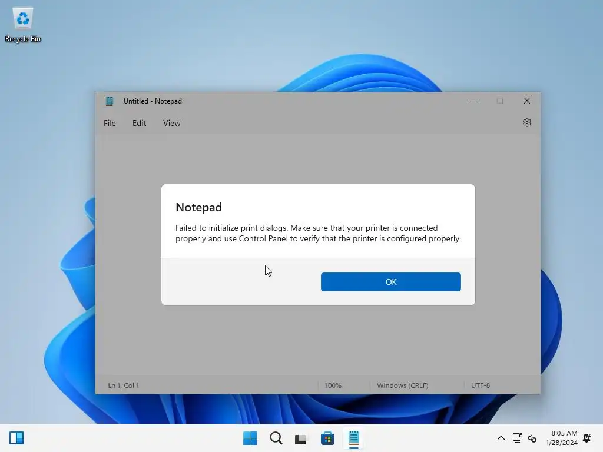
Task: Open Task View from the taskbar
Action: [x=301, y=438]
